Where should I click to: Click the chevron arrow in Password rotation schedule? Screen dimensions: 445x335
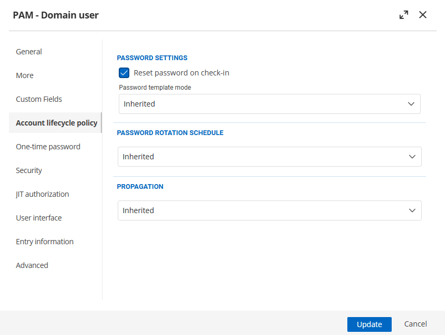tap(412, 157)
